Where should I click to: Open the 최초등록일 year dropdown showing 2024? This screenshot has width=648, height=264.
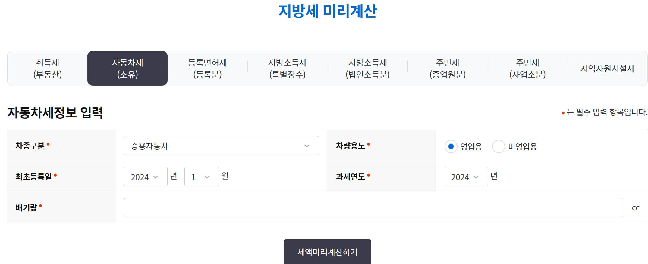coord(146,177)
